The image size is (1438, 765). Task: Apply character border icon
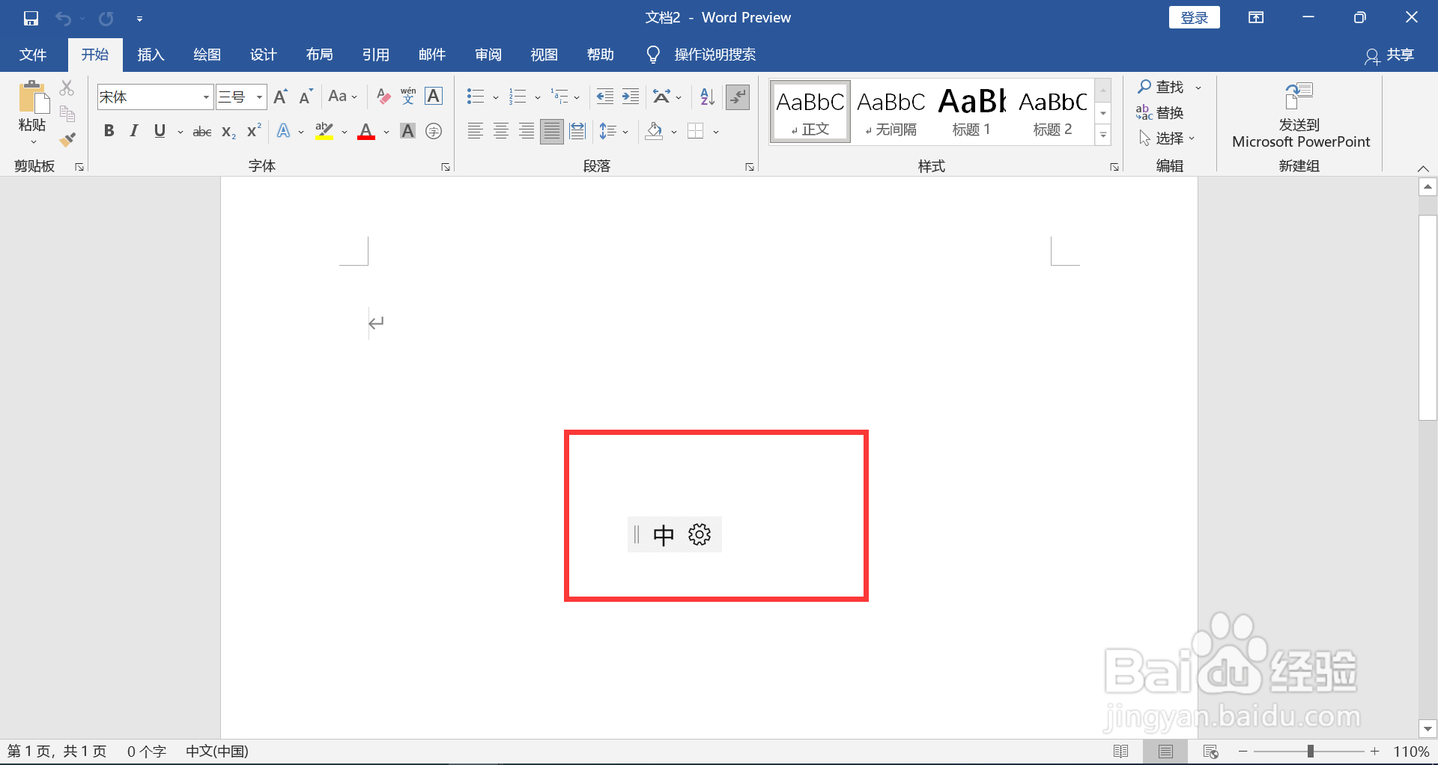(434, 97)
